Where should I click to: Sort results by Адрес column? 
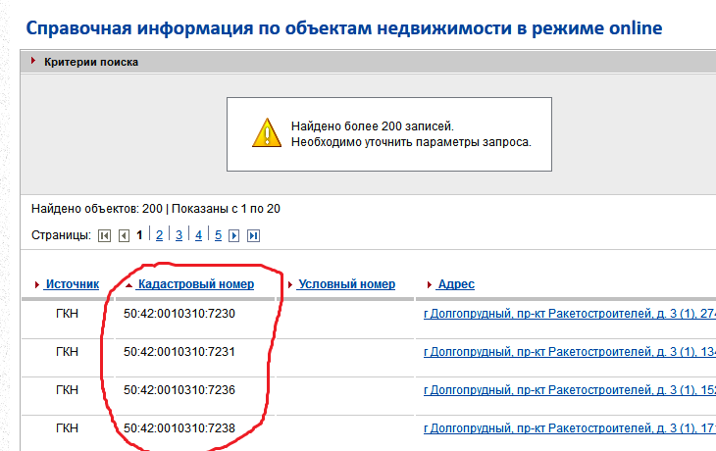click(x=456, y=284)
